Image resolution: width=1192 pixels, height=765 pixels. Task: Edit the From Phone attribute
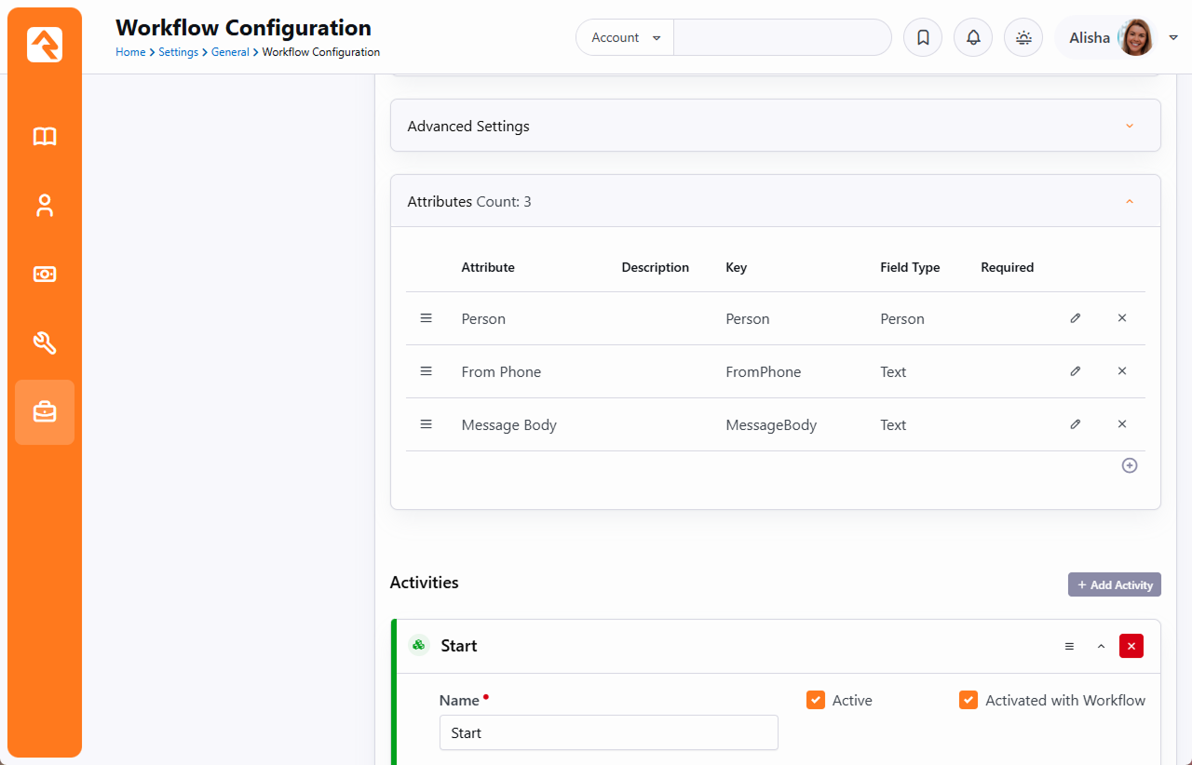point(1076,371)
